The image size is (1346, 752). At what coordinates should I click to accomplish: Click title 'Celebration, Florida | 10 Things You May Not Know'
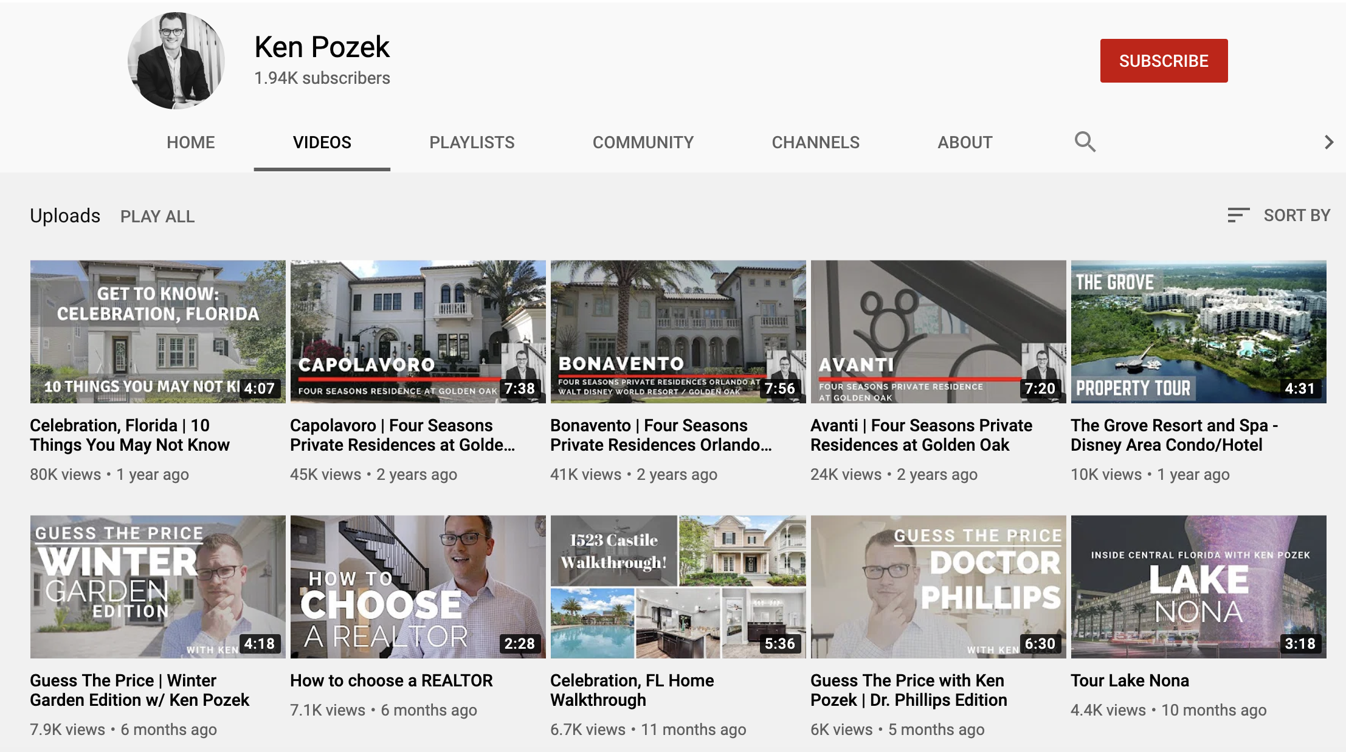(x=129, y=435)
